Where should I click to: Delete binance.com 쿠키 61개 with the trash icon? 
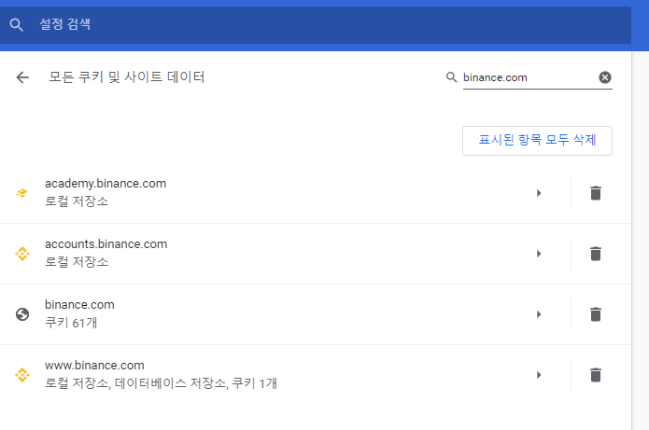coord(596,314)
